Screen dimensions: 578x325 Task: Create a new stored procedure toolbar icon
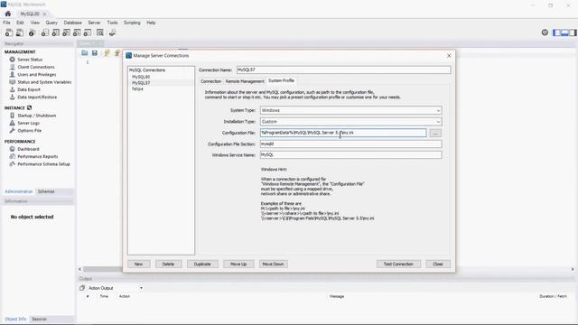pyautogui.click(x=77, y=32)
